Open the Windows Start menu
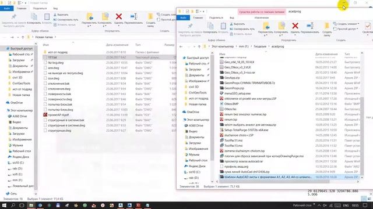Screen dimensions: 373x209 4,205
